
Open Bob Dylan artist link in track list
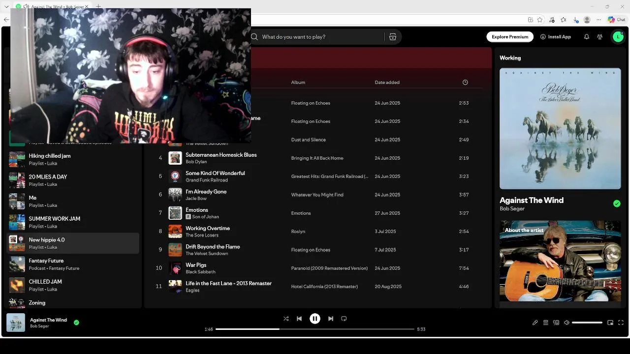click(196, 162)
